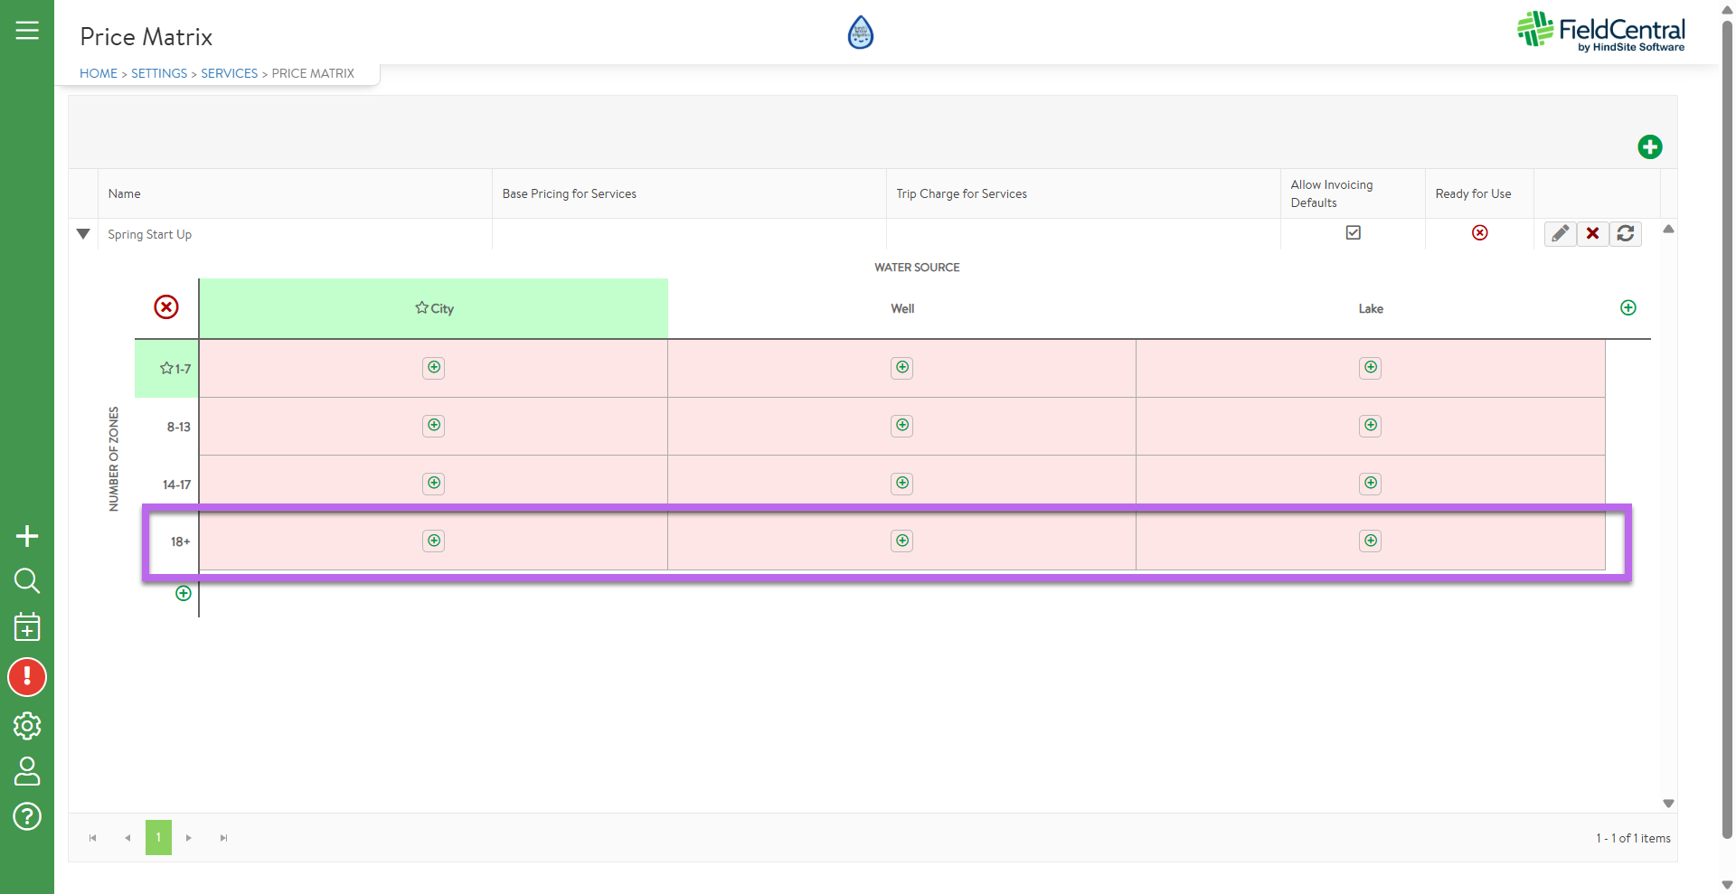Add a new water source column
The image size is (1736, 894).
1627,308
